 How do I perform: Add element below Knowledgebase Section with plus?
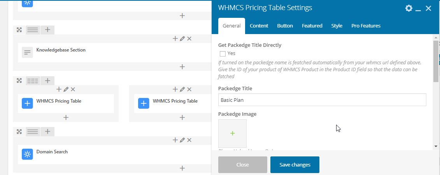click(182, 67)
